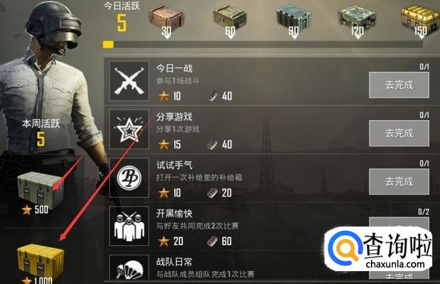Open the 30 activity wooden crate
The image size is (440, 284).
166,19
